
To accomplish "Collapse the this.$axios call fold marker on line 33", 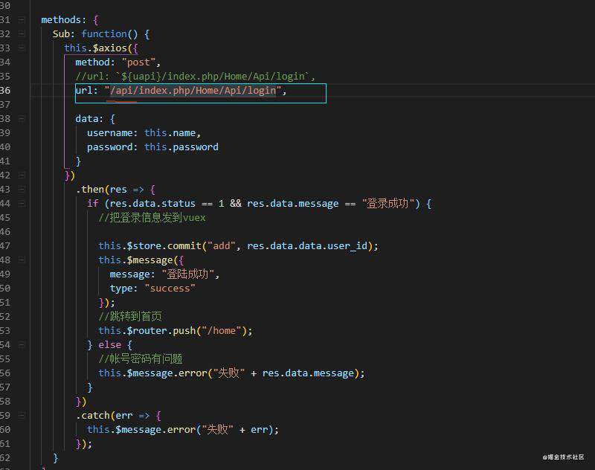I will [x=22, y=48].
